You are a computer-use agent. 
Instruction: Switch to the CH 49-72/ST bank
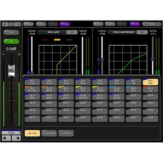tap(49, 133)
